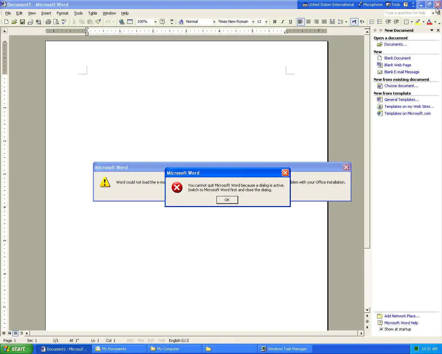
Task: Click the Print toolbar icon
Action: (x=48, y=22)
